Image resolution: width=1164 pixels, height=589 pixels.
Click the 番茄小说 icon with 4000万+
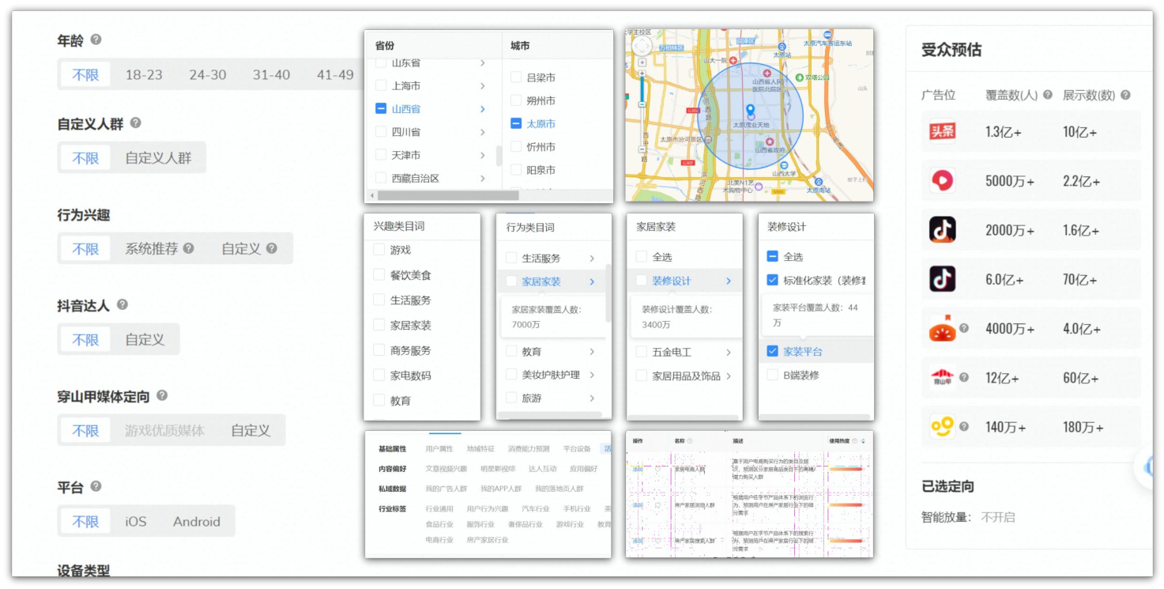[942, 328]
